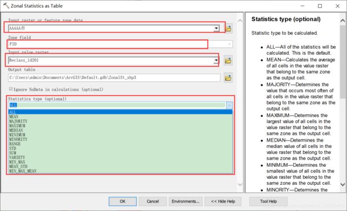The height and width of the screenshot is (211, 347).
Task: Maximize the Zonal Statistics as Table window
Action: [x=320, y=6]
